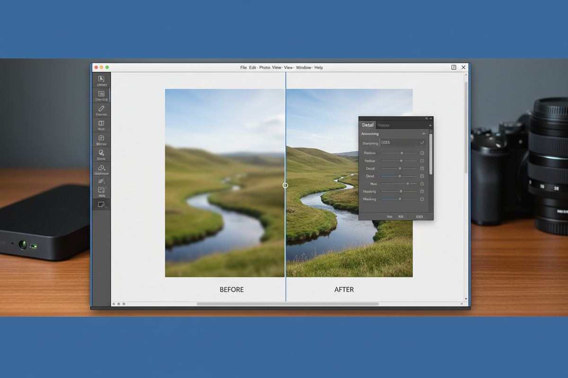The height and width of the screenshot is (378, 568).
Task: Open the Photo menu
Action: (x=265, y=68)
